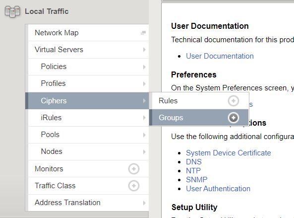Follow the NTP configuration link

coord(193,171)
